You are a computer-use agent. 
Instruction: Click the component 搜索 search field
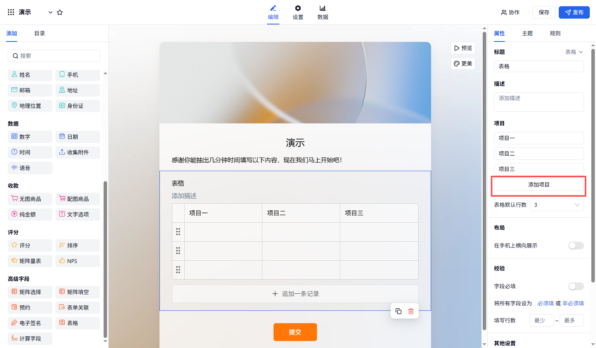[54, 56]
